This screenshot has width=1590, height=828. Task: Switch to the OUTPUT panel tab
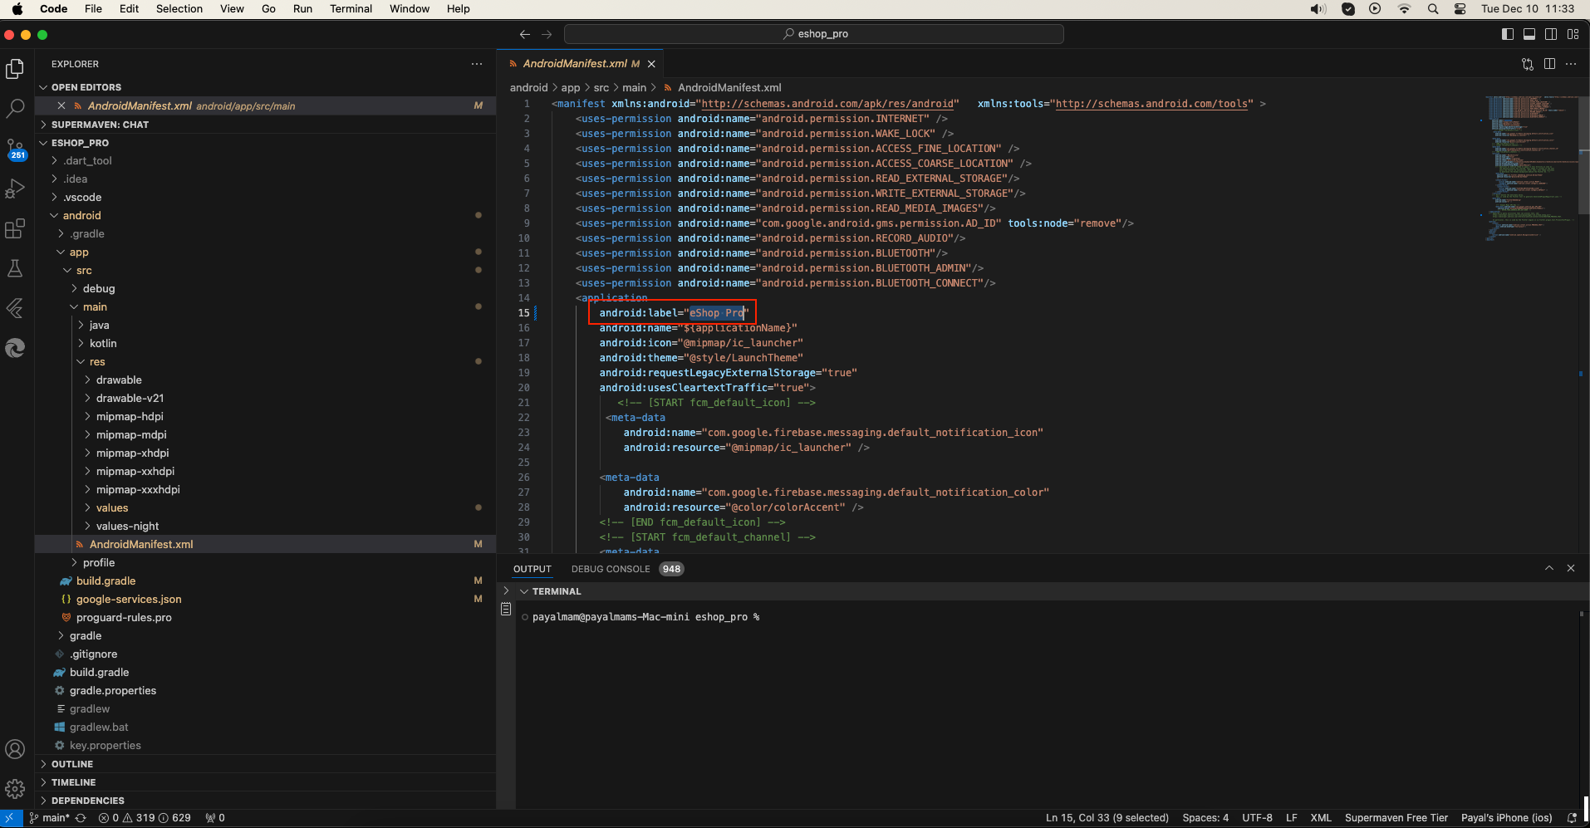pos(532,569)
